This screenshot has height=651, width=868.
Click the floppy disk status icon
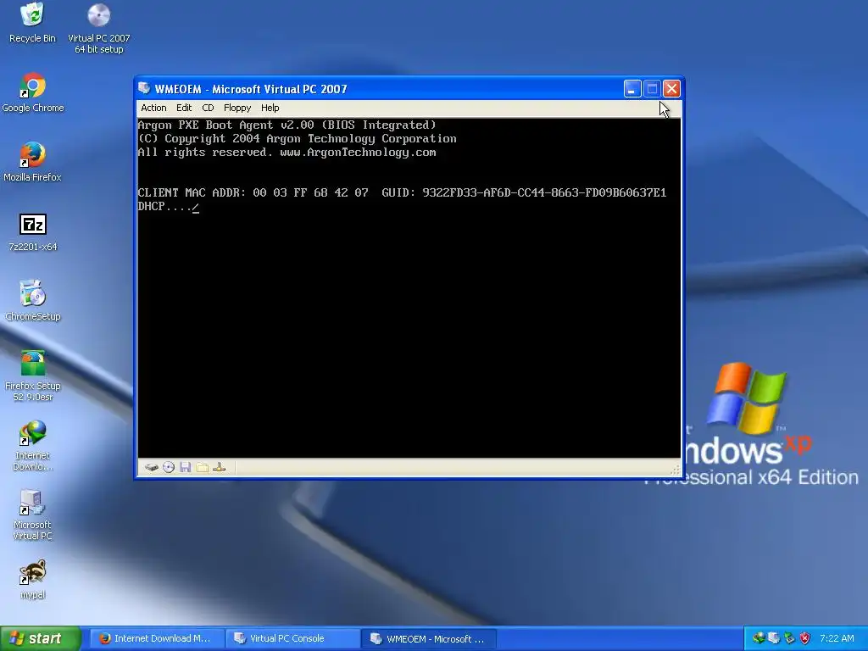coord(186,468)
